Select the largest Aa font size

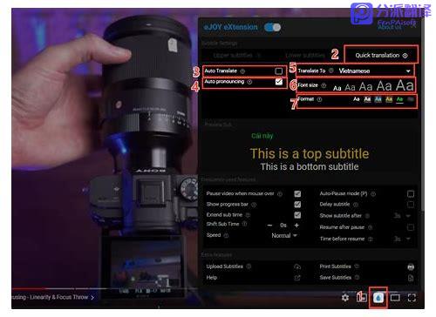point(405,85)
